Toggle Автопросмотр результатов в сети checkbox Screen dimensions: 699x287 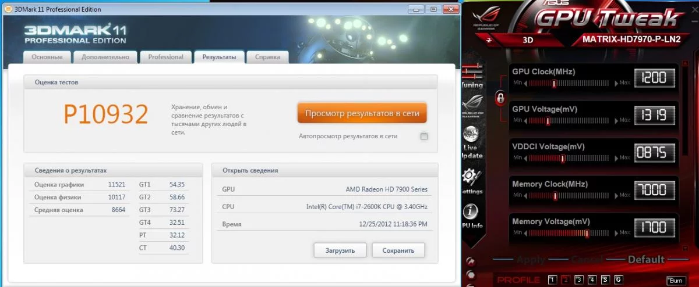click(424, 137)
